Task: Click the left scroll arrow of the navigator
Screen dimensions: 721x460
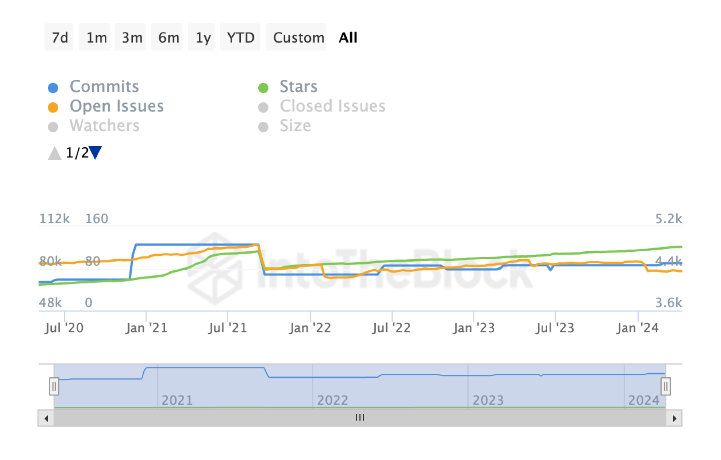Action: [x=46, y=418]
